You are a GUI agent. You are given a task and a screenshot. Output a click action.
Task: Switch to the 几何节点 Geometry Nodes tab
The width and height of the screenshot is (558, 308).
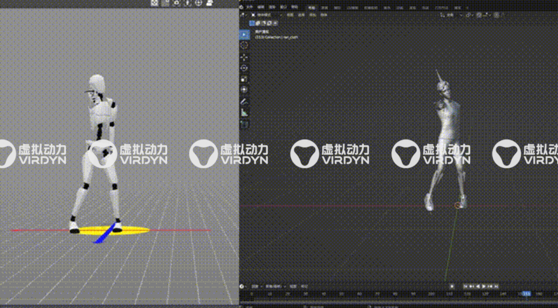(441, 8)
